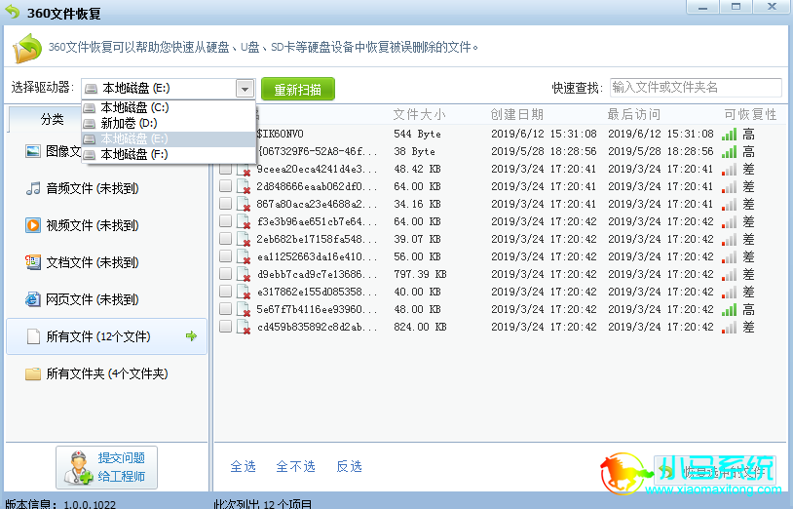Click size value 797.39 KB
Viewport: 793px width, 509px height.
(420, 274)
